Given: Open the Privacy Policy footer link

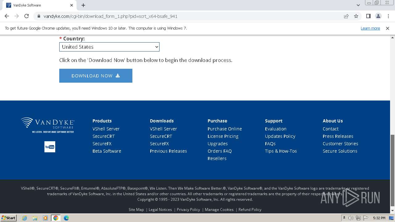Looking at the screenshot, I should [x=188, y=210].
